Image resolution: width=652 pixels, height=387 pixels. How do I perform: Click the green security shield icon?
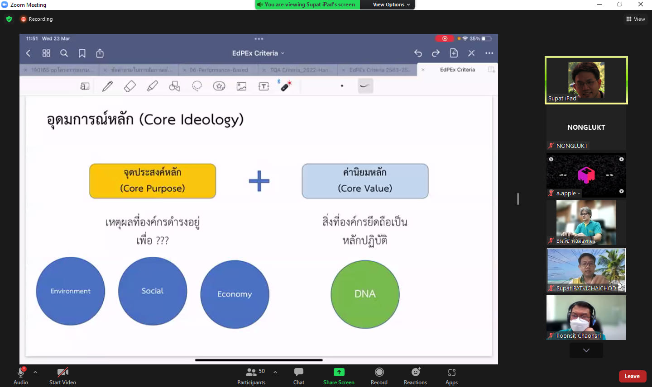click(x=9, y=19)
